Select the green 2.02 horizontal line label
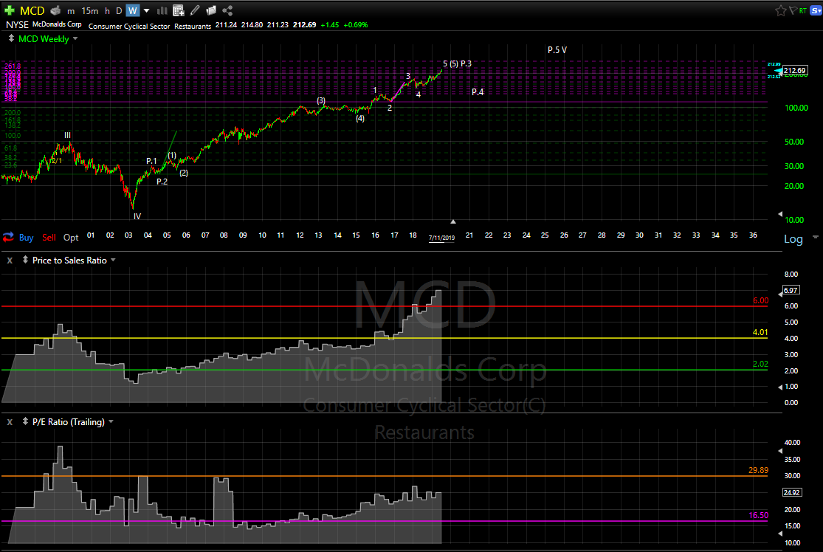The width and height of the screenshot is (823, 552). pos(760,364)
